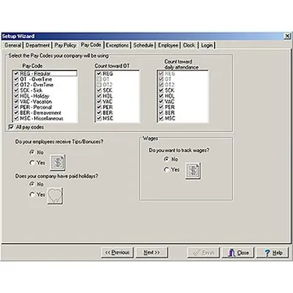Switch to the General tab

(12, 46)
